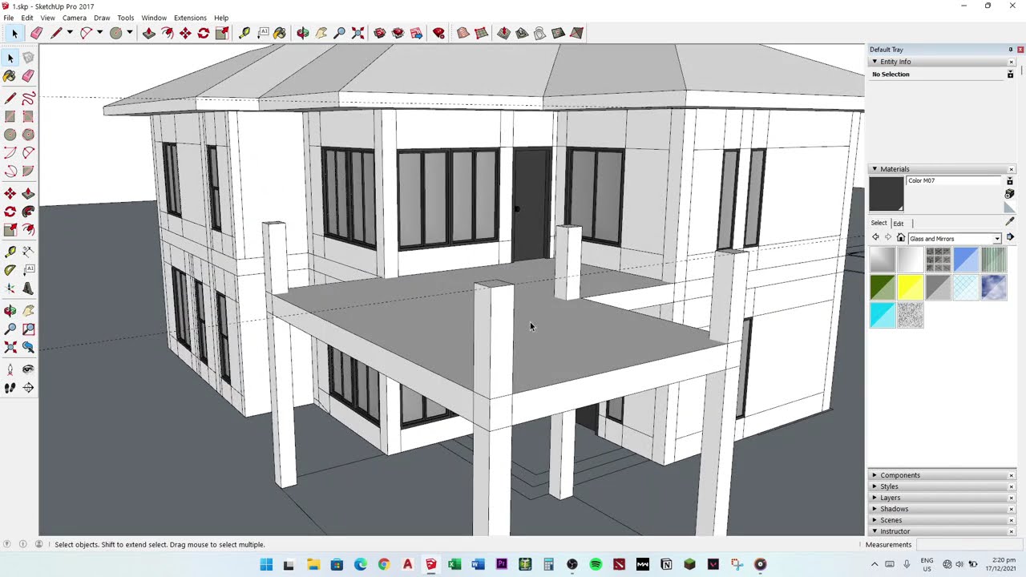The height and width of the screenshot is (577, 1026).
Task: Open the Extensions menu
Action: click(x=190, y=18)
